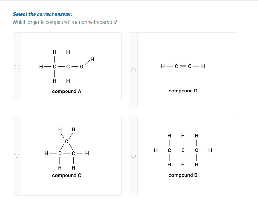Click the nonhydrocarbon question text
The height and width of the screenshot is (205, 258).
pos(65,22)
